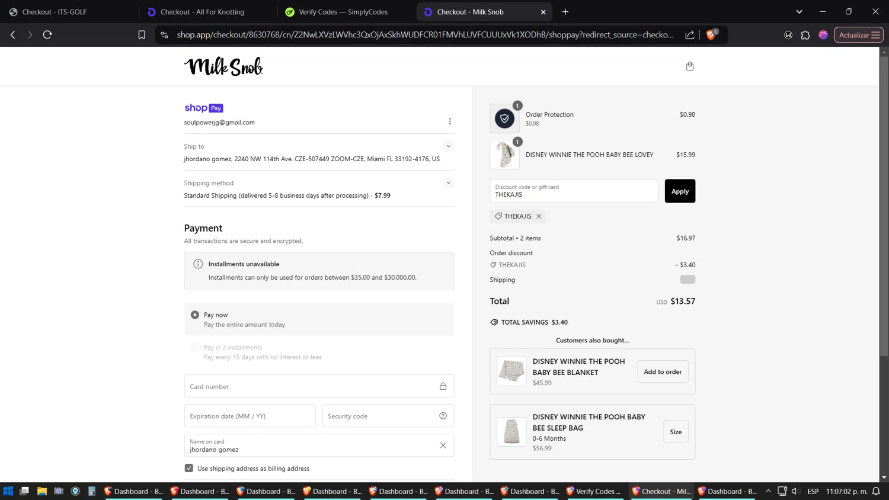This screenshot has width=889, height=500.
Task: Open the shopping bag cart icon
Action: click(689, 66)
